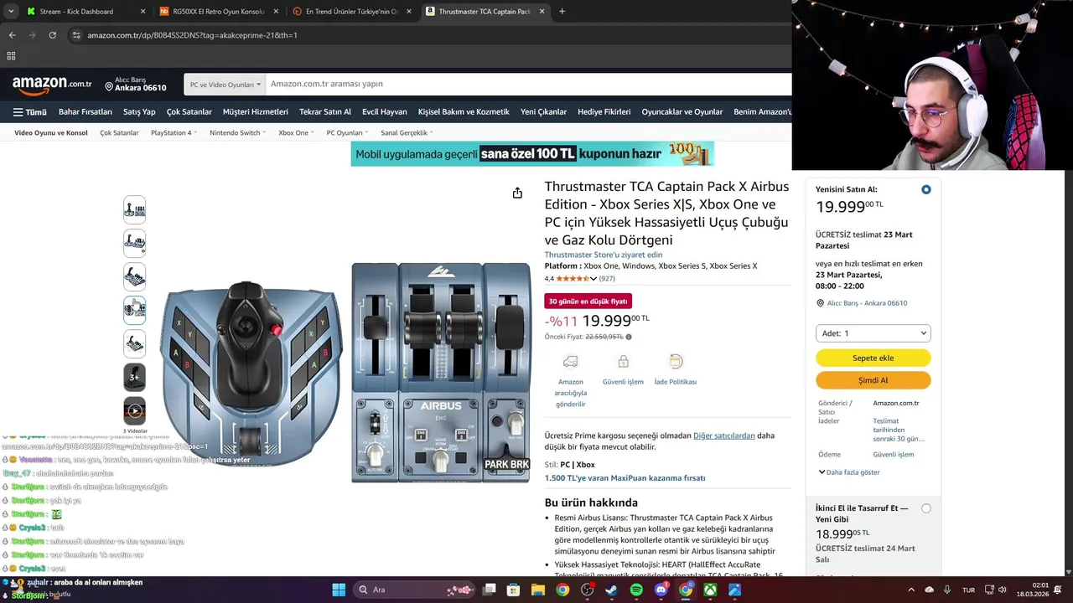Open the Windows Start menu
The image size is (1073, 603).
339,590
